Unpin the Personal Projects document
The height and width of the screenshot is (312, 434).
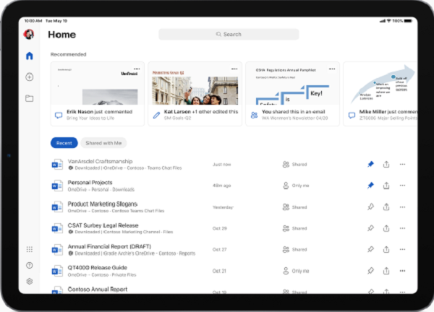pos(370,186)
